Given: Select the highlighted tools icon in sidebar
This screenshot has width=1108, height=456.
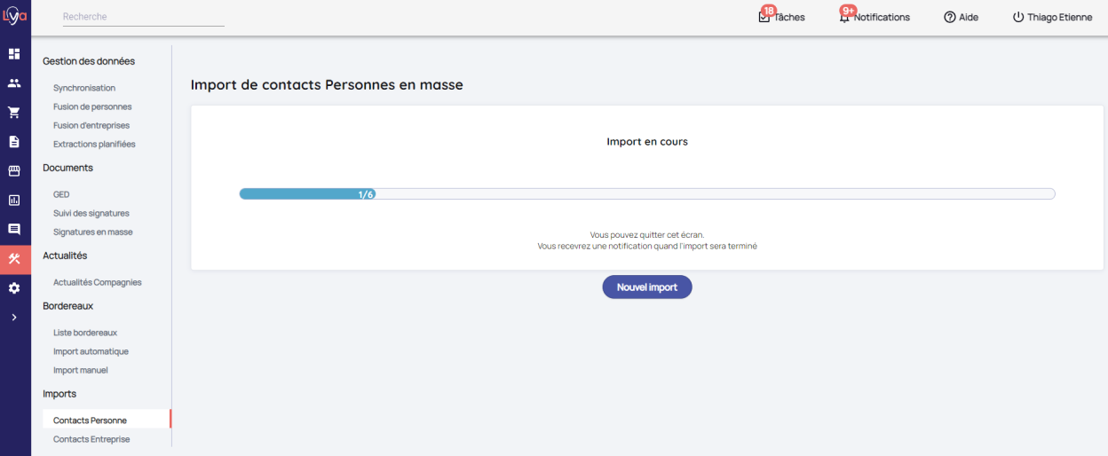Looking at the screenshot, I should point(14,259).
